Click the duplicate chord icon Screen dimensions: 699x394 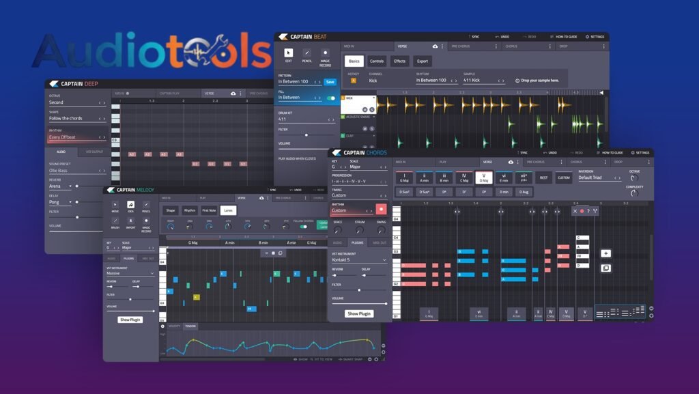[x=605, y=268]
